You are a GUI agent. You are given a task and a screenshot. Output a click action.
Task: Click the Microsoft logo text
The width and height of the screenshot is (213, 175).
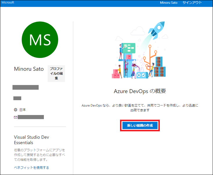coord(8,2)
